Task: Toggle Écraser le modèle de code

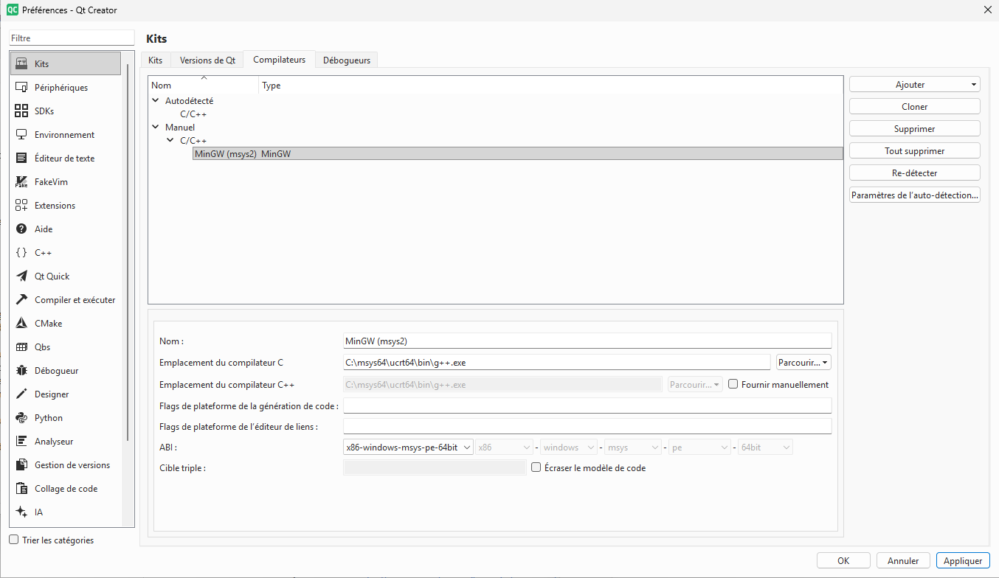Action: click(536, 467)
